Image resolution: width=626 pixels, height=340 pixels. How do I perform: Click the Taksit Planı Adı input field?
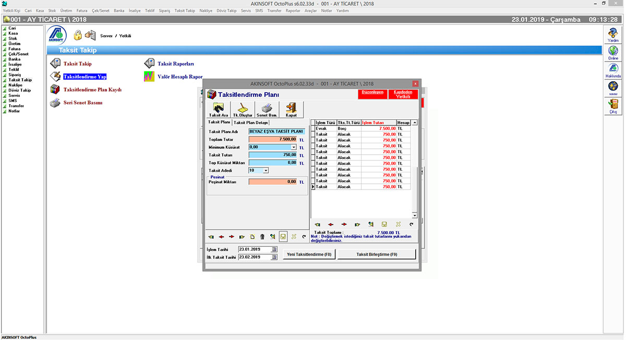click(x=276, y=132)
